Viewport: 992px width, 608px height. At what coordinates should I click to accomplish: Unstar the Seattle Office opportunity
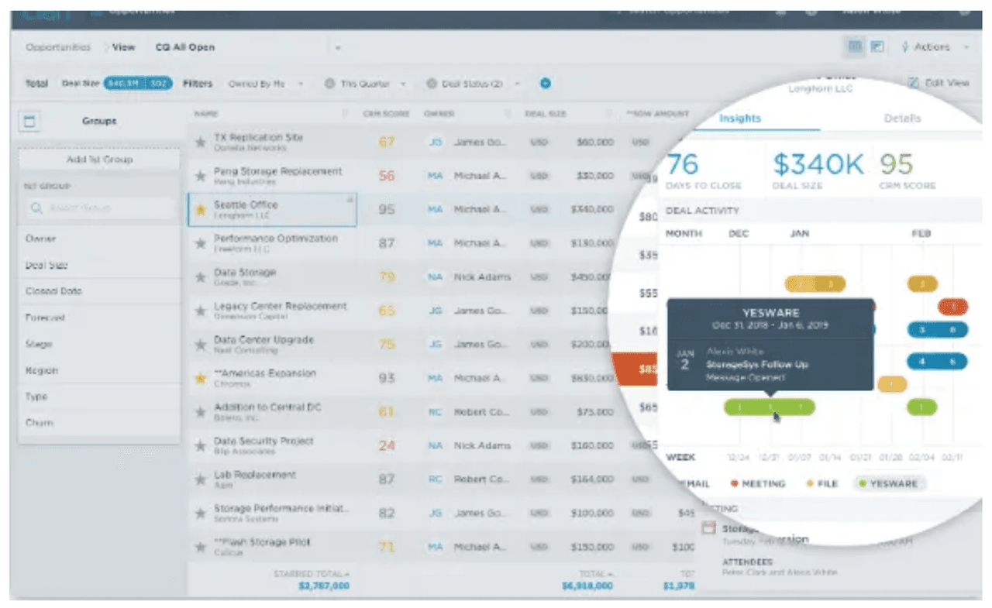(200, 210)
